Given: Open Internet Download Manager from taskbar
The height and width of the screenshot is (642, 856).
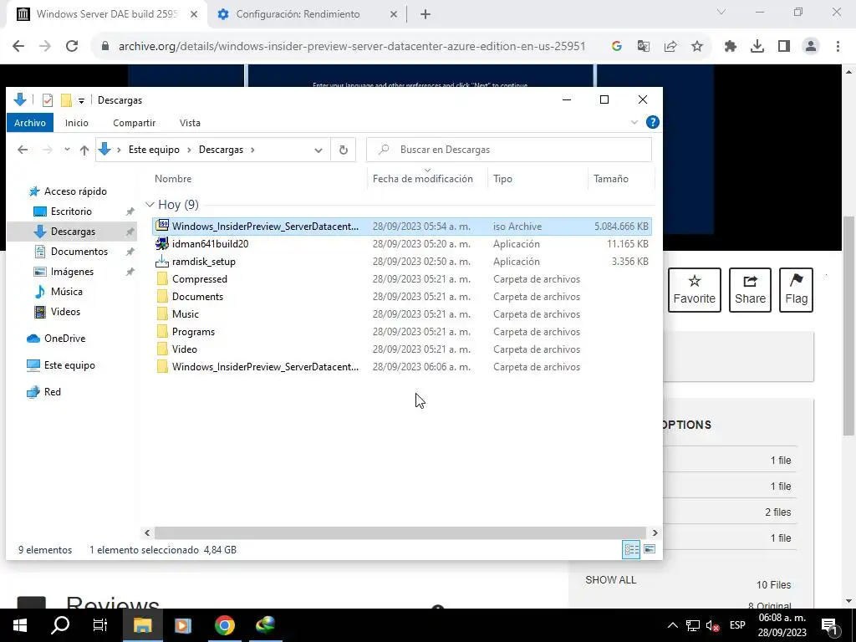Looking at the screenshot, I should click(x=265, y=625).
